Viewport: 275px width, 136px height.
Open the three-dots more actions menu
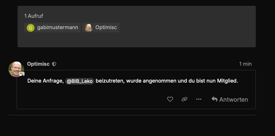[x=199, y=99]
